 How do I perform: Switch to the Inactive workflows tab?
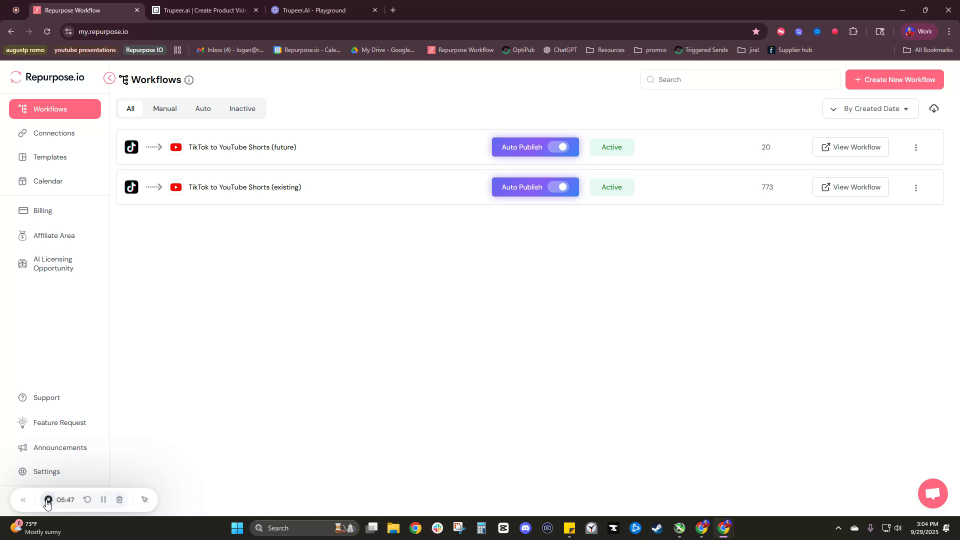[x=242, y=108]
